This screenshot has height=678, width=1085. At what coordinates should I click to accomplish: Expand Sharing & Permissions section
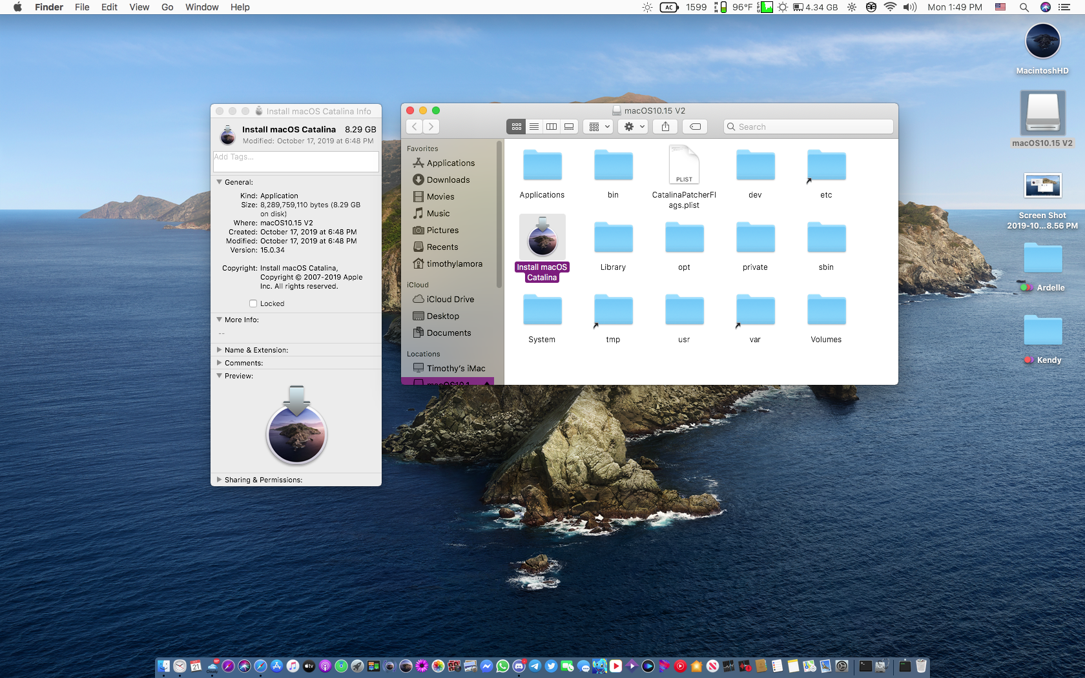(x=220, y=480)
